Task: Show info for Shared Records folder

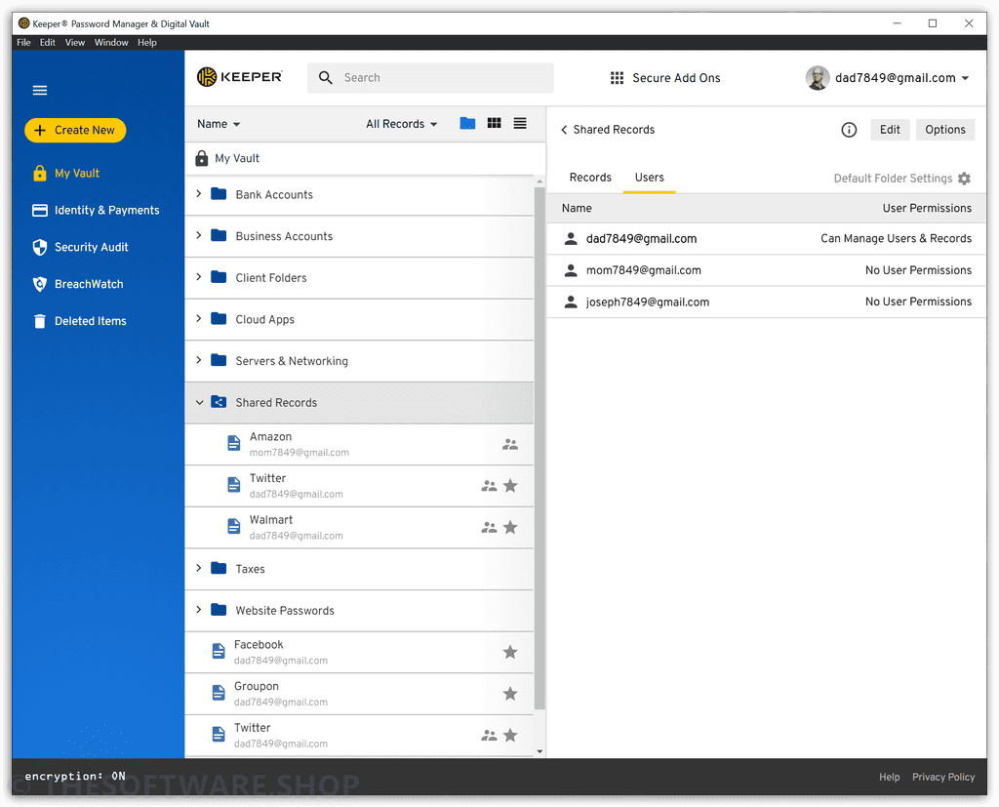Action: 849,130
